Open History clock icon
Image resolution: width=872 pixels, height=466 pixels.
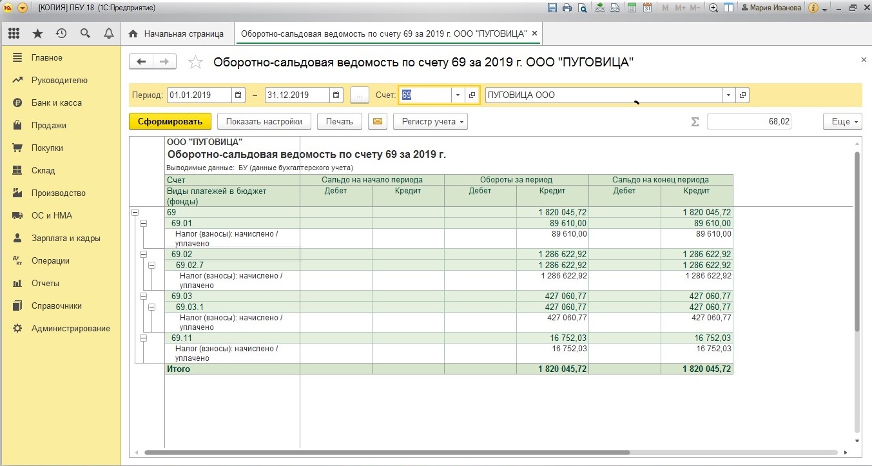(x=61, y=34)
